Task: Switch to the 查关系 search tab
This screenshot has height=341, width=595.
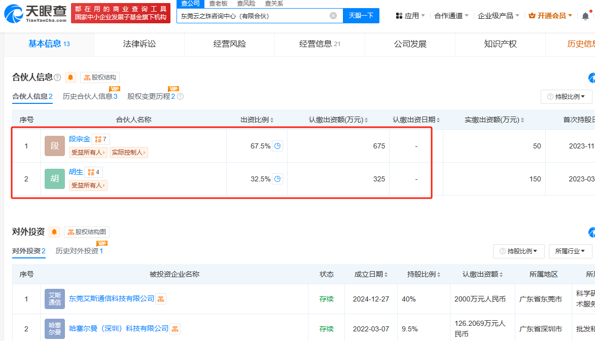Action: [274, 4]
